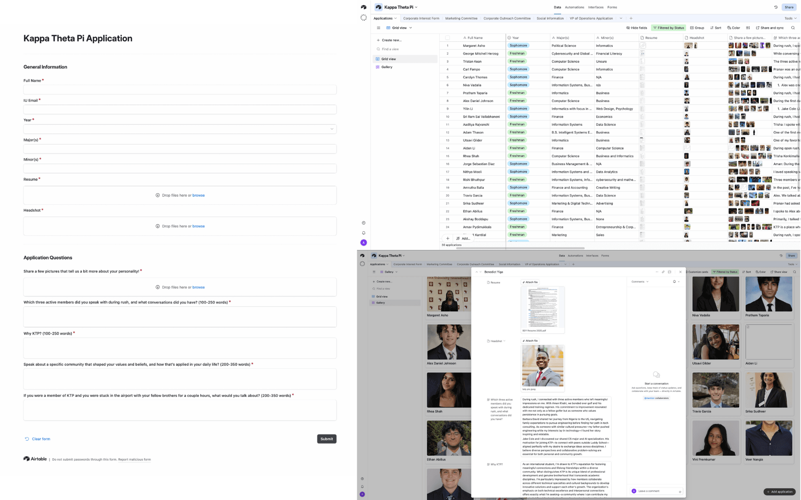Open base history icon beside Share in grid window

point(776,7)
